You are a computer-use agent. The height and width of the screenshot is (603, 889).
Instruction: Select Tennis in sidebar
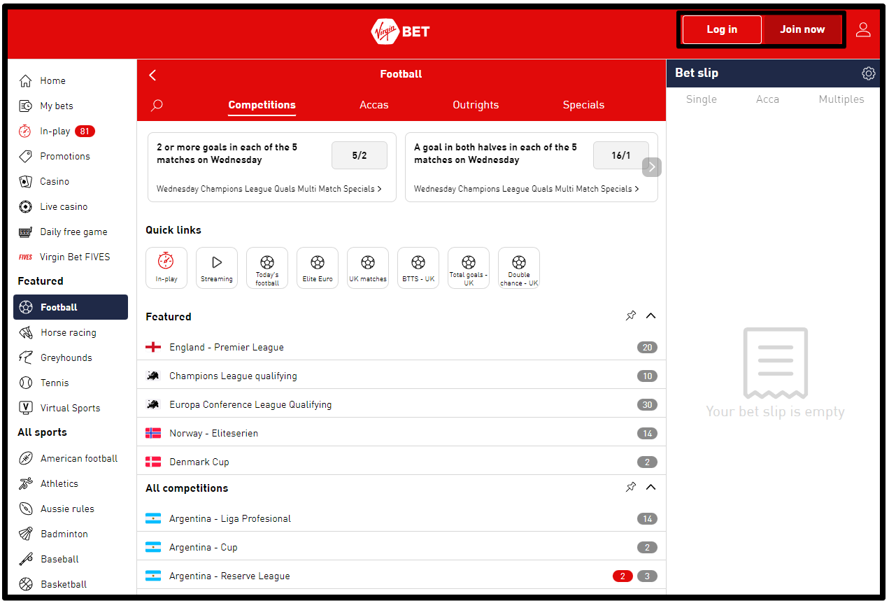[71, 383]
